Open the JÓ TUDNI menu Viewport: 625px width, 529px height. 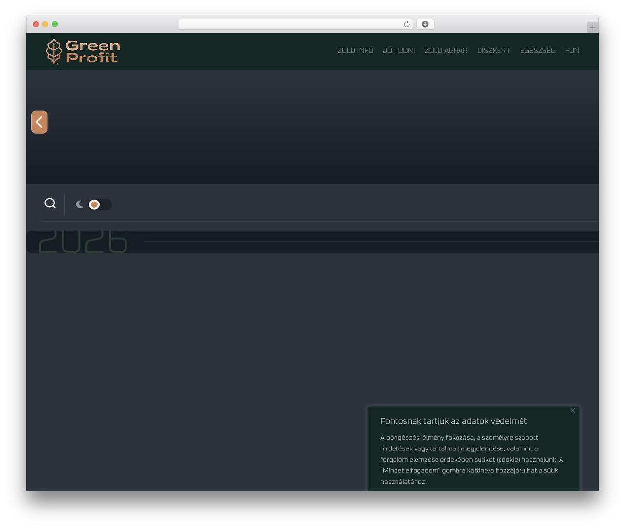click(399, 51)
